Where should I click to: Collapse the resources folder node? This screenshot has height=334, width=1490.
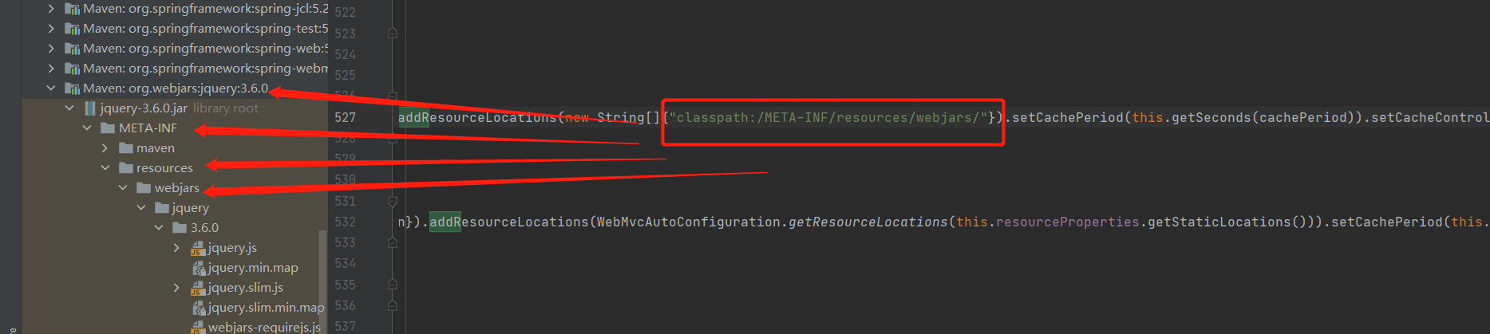(x=105, y=168)
